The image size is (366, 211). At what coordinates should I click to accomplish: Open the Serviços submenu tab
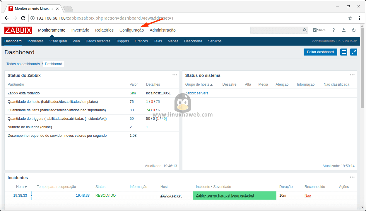pos(215,41)
